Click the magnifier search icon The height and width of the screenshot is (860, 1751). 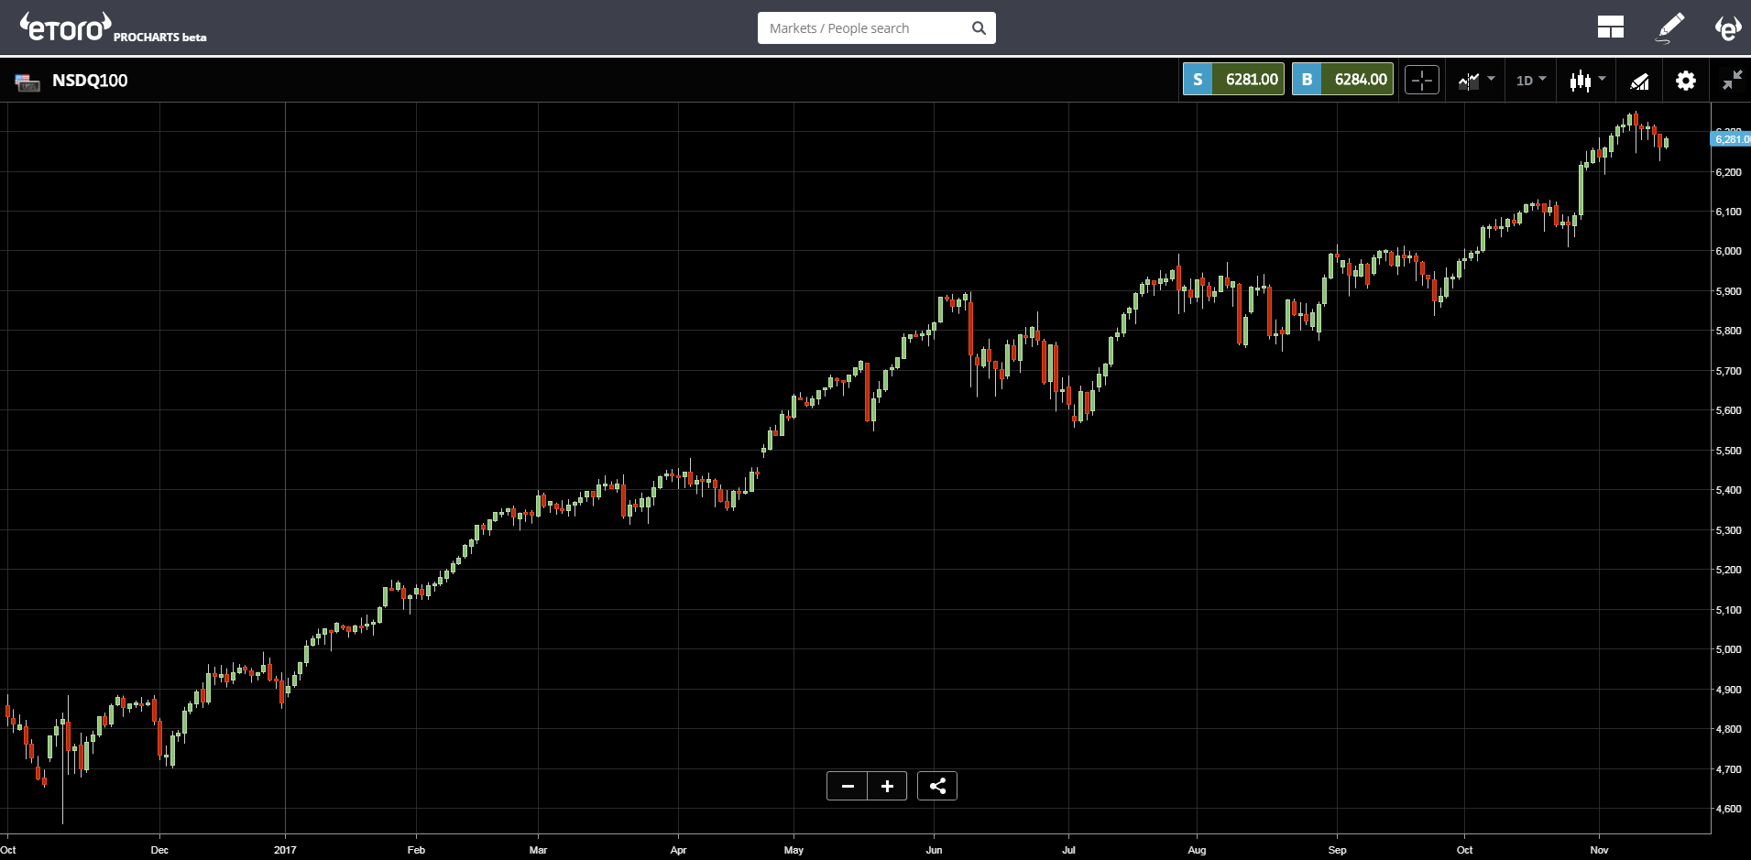pos(979,28)
